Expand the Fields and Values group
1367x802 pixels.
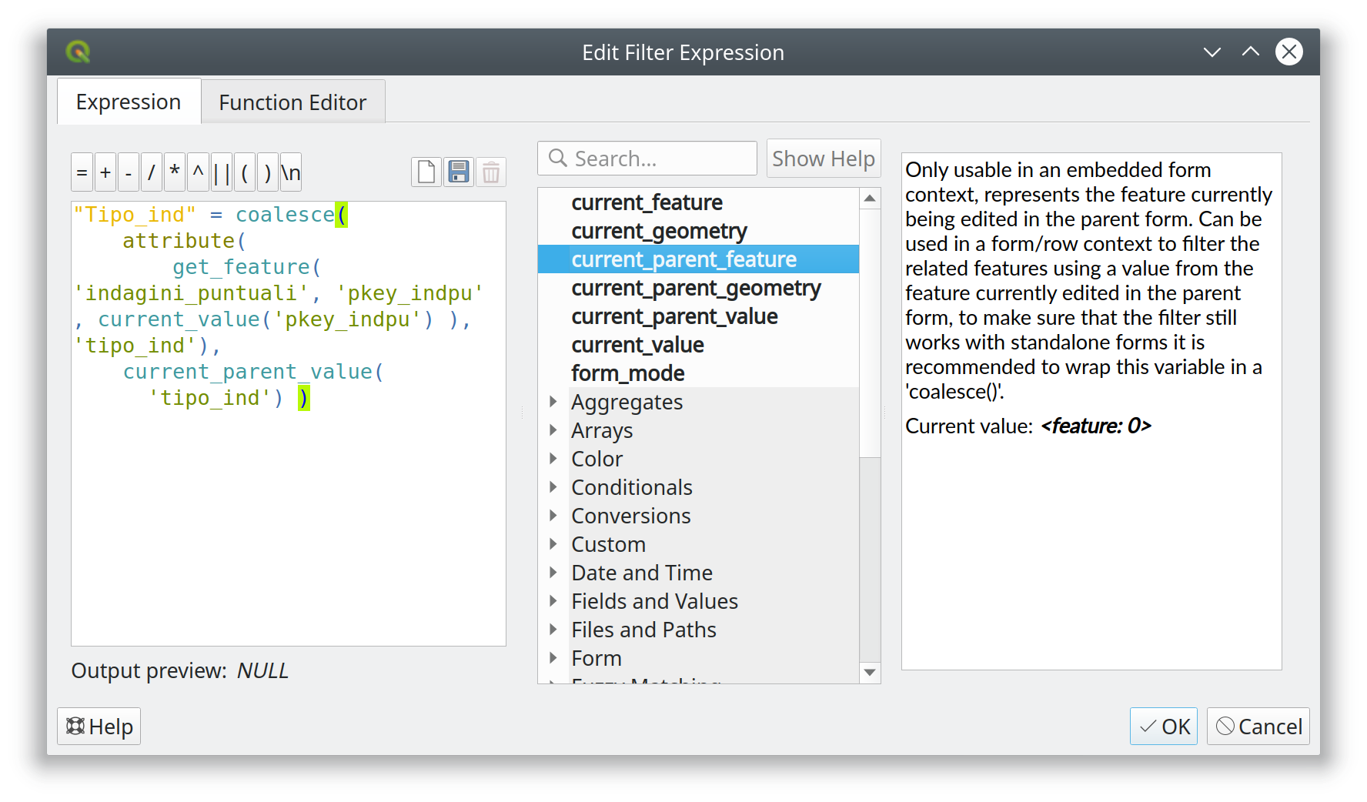553,601
